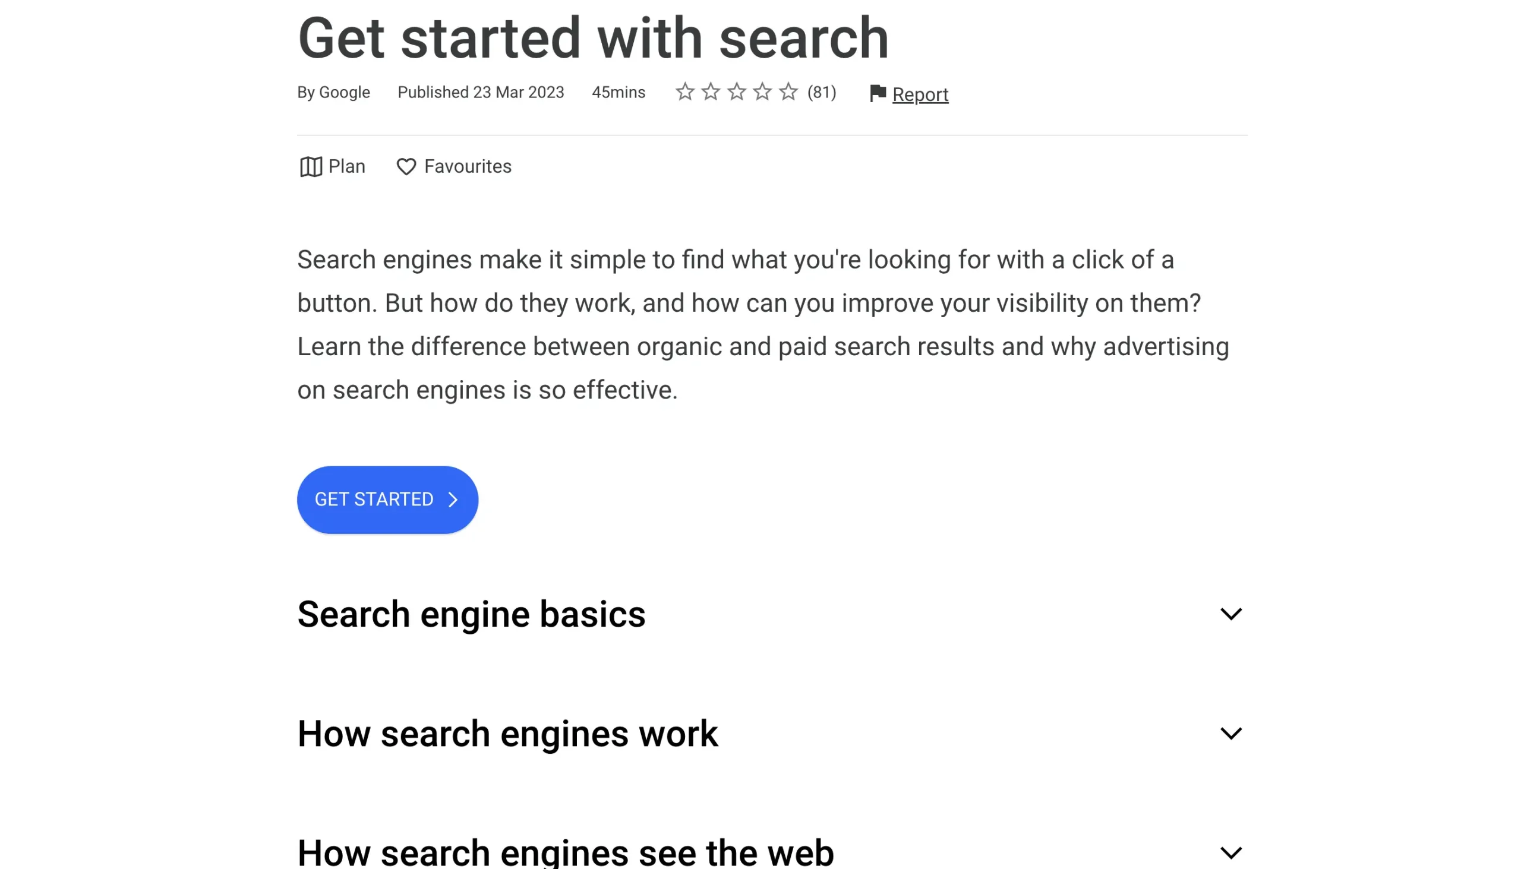Screen dimensions: 1521x869
Task: Open the Plan option
Action: pos(332,167)
